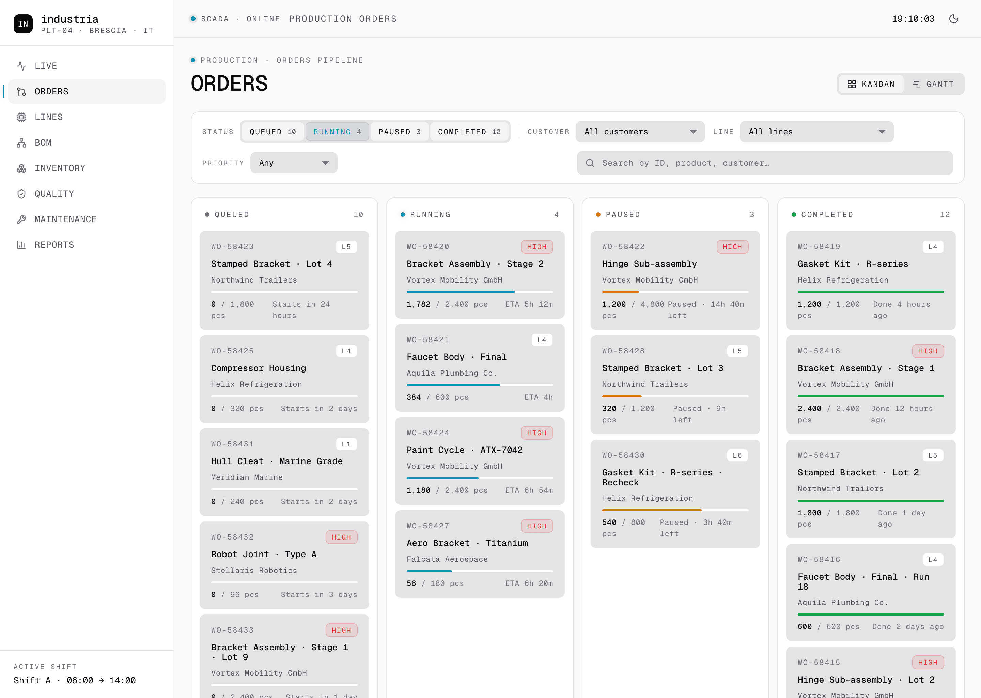Click the Gantt bars icon
981x698 pixels.
917,84
